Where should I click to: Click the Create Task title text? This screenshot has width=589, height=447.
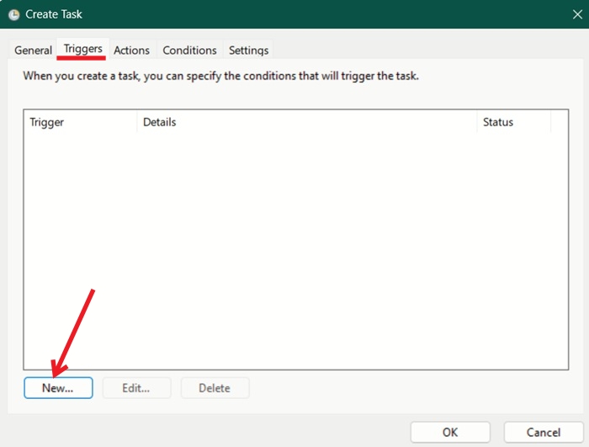[x=53, y=14]
